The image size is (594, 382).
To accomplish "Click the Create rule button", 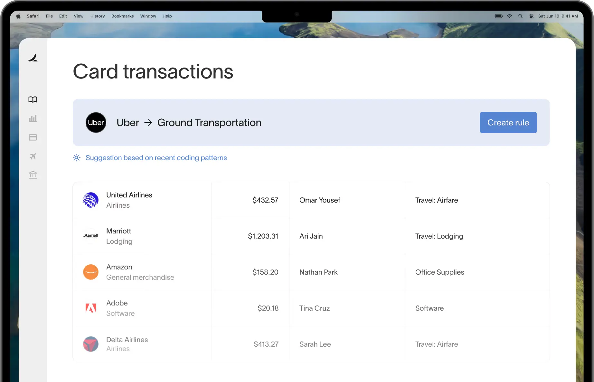I will [x=508, y=123].
